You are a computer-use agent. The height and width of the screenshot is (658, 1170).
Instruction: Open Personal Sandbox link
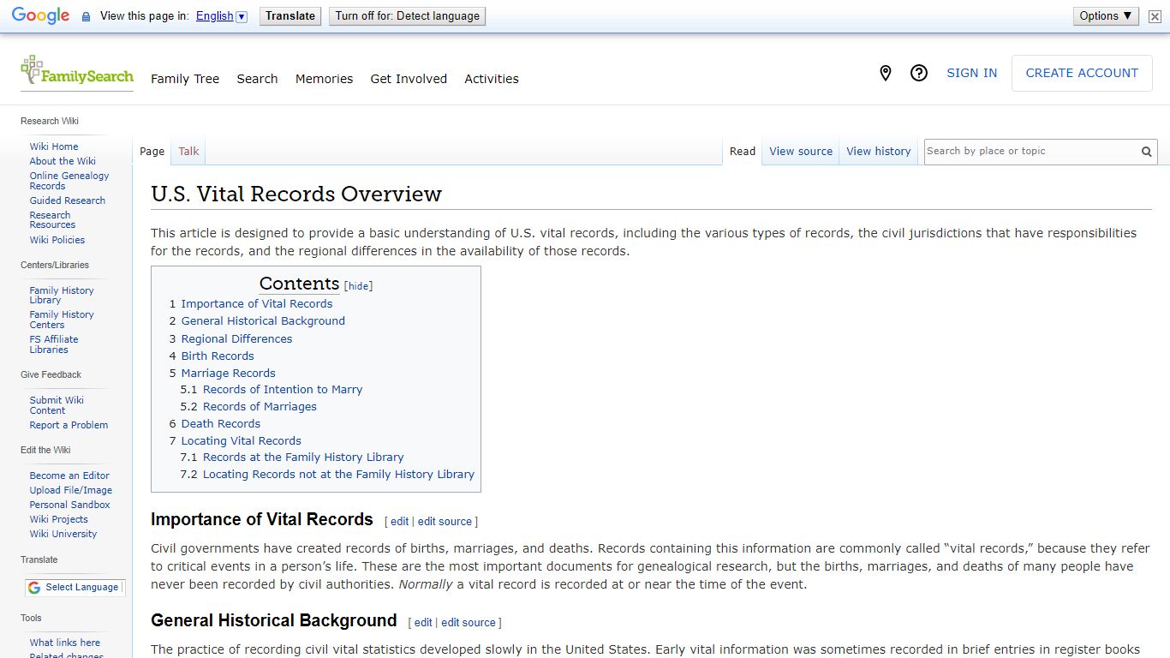(x=69, y=505)
